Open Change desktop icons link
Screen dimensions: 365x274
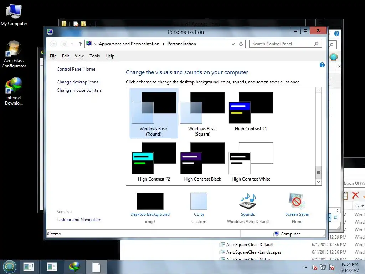click(77, 82)
